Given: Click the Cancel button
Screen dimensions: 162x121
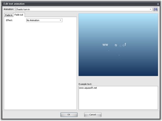Looking at the screenshot, I should [93, 115].
